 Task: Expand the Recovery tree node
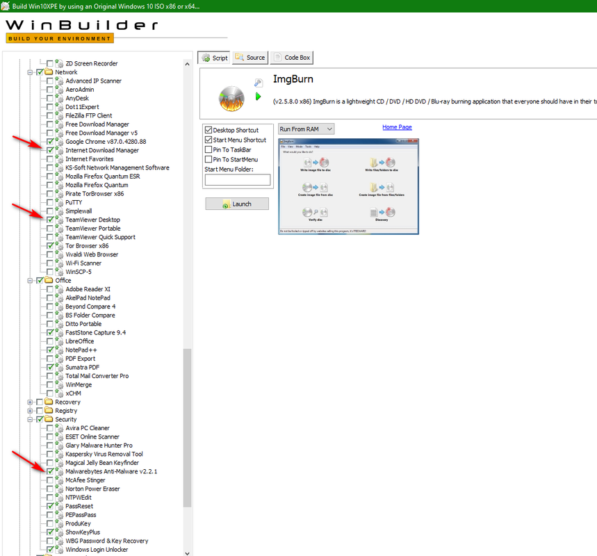(30, 402)
